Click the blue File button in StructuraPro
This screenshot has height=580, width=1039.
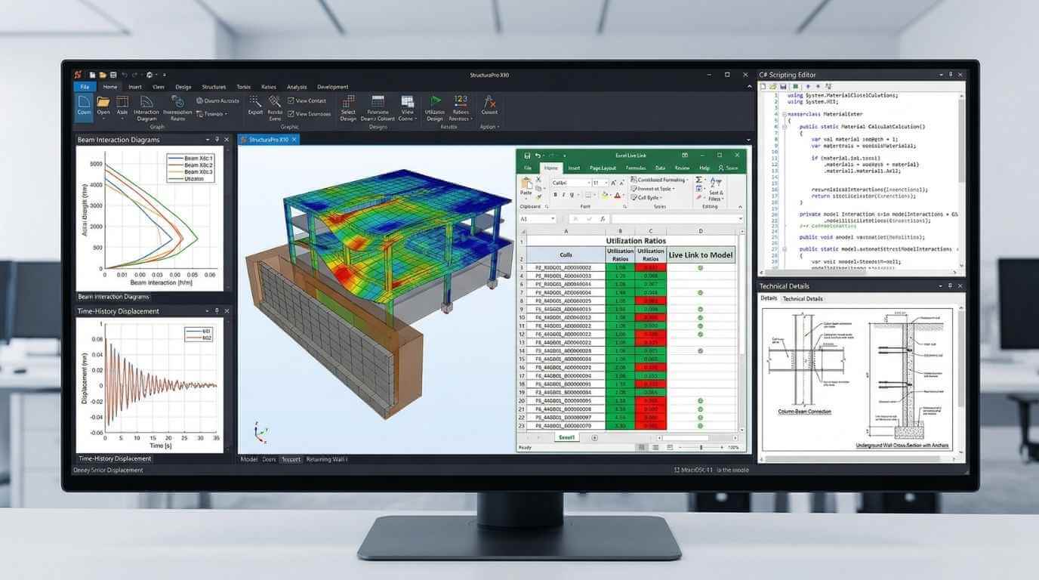85,87
